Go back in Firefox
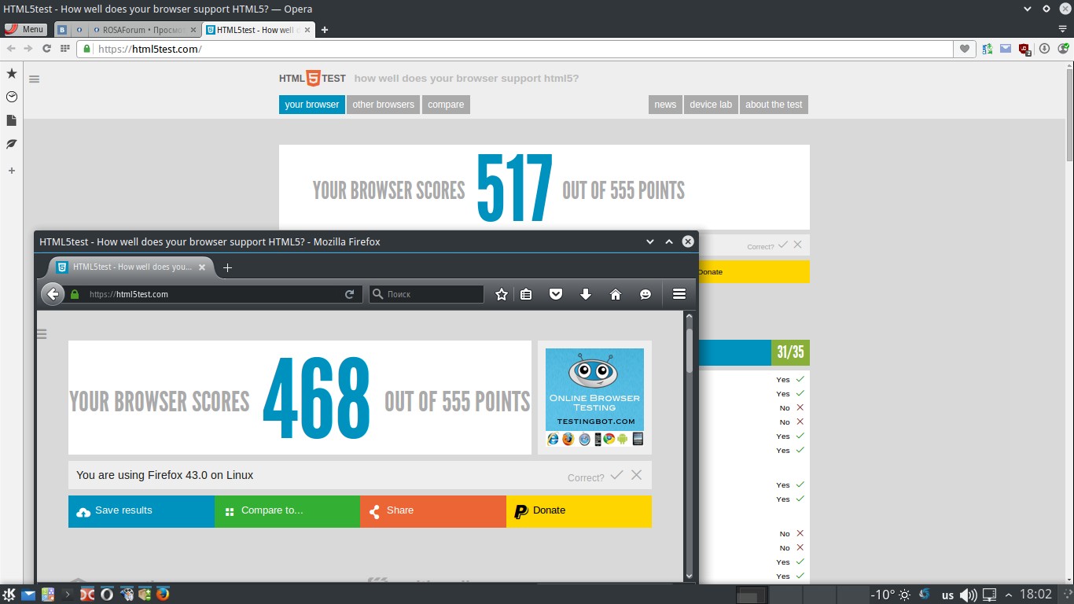The height and width of the screenshot is (604, 1074). (53, 294)
